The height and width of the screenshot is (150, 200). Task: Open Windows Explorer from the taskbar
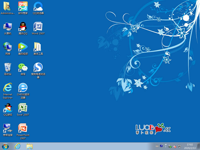(x=29, y=146)
